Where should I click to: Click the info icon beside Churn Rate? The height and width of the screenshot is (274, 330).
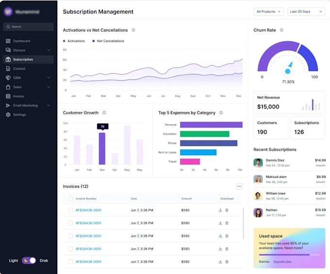[281, 30]
